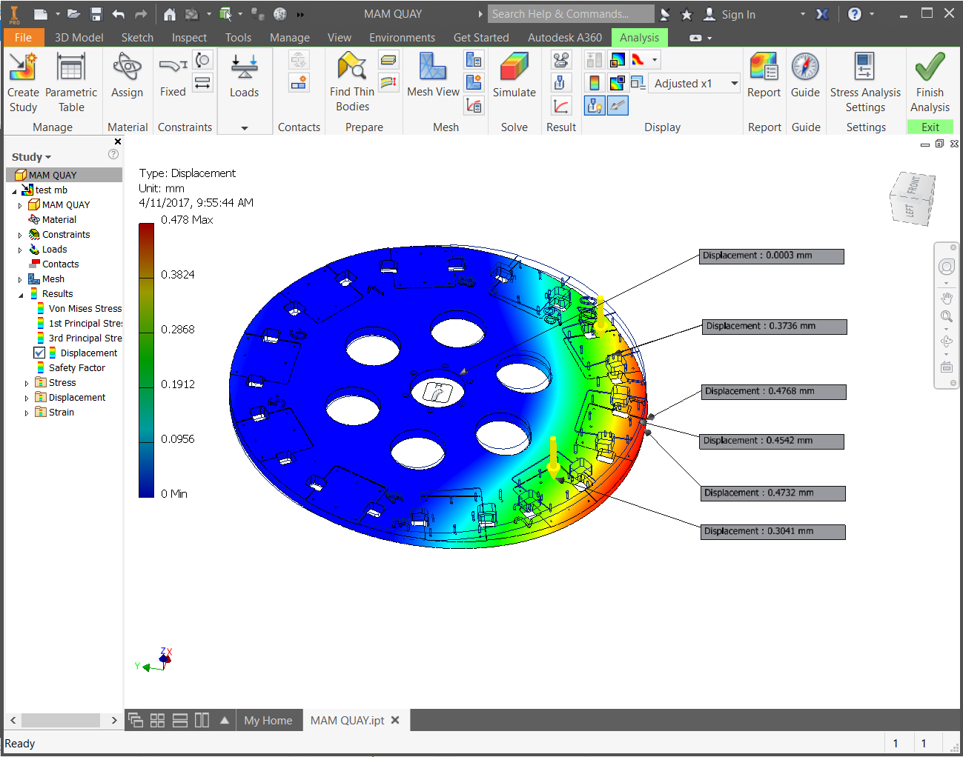Expand the Constraints tree node
Viewport: 963px width, 757px height.
(20, 235)
